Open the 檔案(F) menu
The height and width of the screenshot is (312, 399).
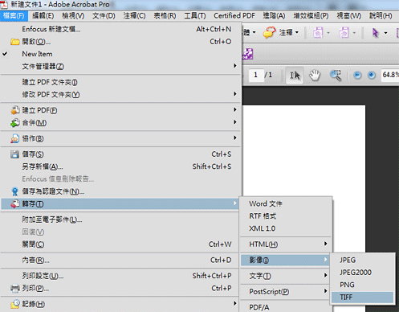(14, 16)
